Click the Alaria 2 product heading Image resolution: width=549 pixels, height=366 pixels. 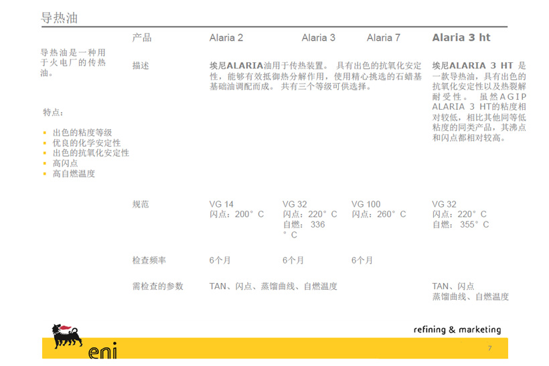click(x=226, y=38)
